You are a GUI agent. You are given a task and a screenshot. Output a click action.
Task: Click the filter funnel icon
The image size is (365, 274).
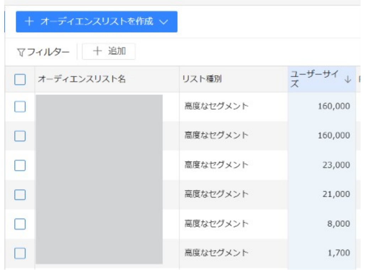point(21,52)
